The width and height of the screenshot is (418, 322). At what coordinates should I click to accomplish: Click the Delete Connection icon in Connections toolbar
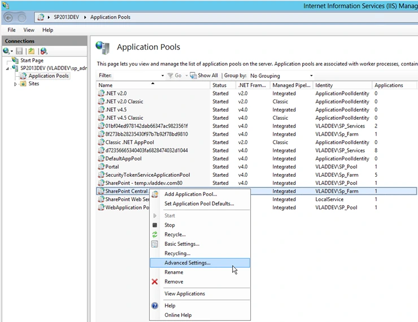43,51
